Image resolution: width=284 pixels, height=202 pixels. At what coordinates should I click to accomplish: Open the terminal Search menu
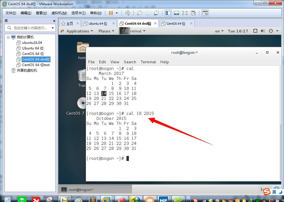[x=130, y=62]
